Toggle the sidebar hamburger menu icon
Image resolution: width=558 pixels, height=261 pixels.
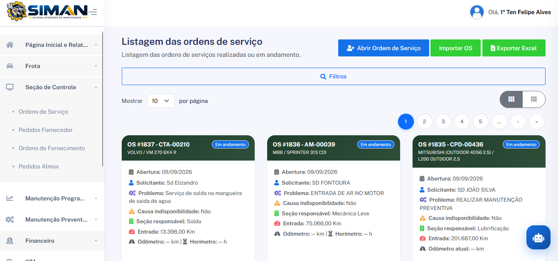[x=93, y=12]
